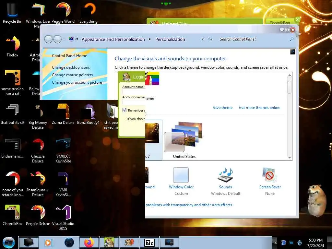Click the volume icon in system tray

[300, 243]
